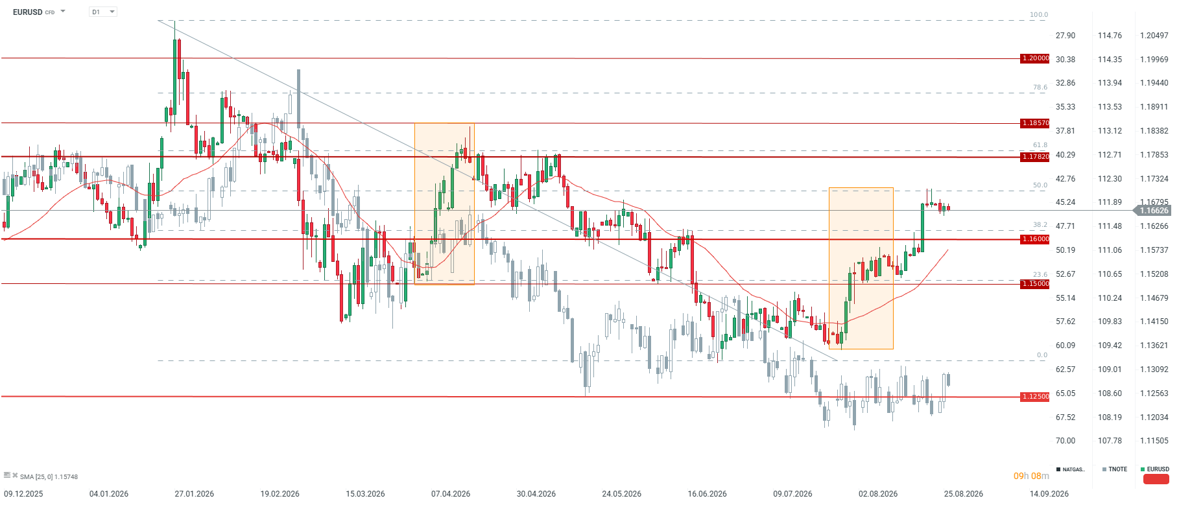Click the Fibonacci 61.8 level label
This screenshot has width=1179, height=505.
tap(1040, 145)
